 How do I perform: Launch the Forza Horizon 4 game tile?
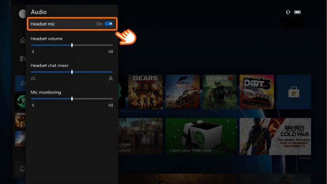click(182, 92)
